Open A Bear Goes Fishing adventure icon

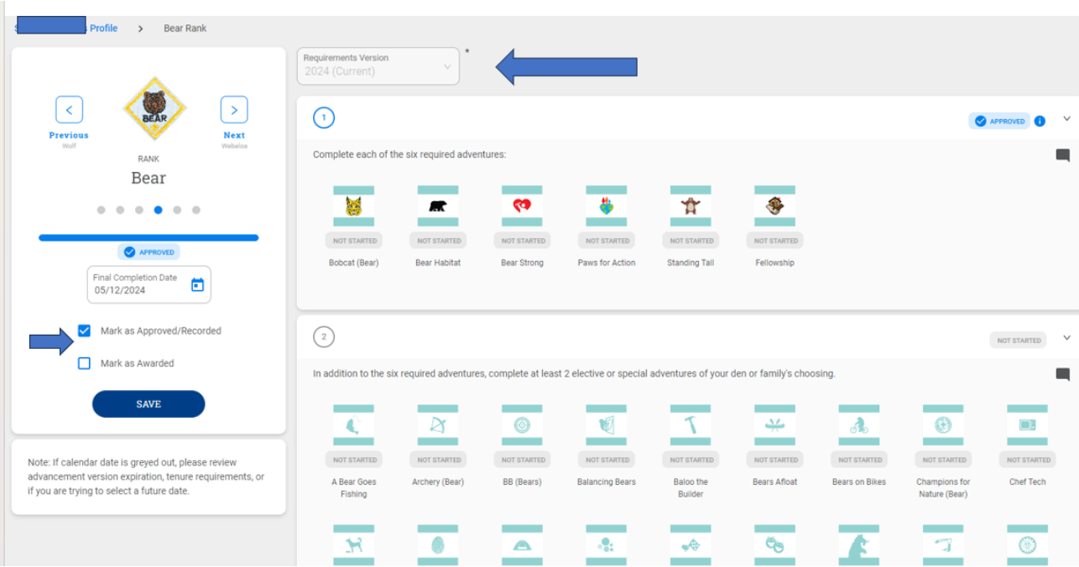[x=353, y=425]
